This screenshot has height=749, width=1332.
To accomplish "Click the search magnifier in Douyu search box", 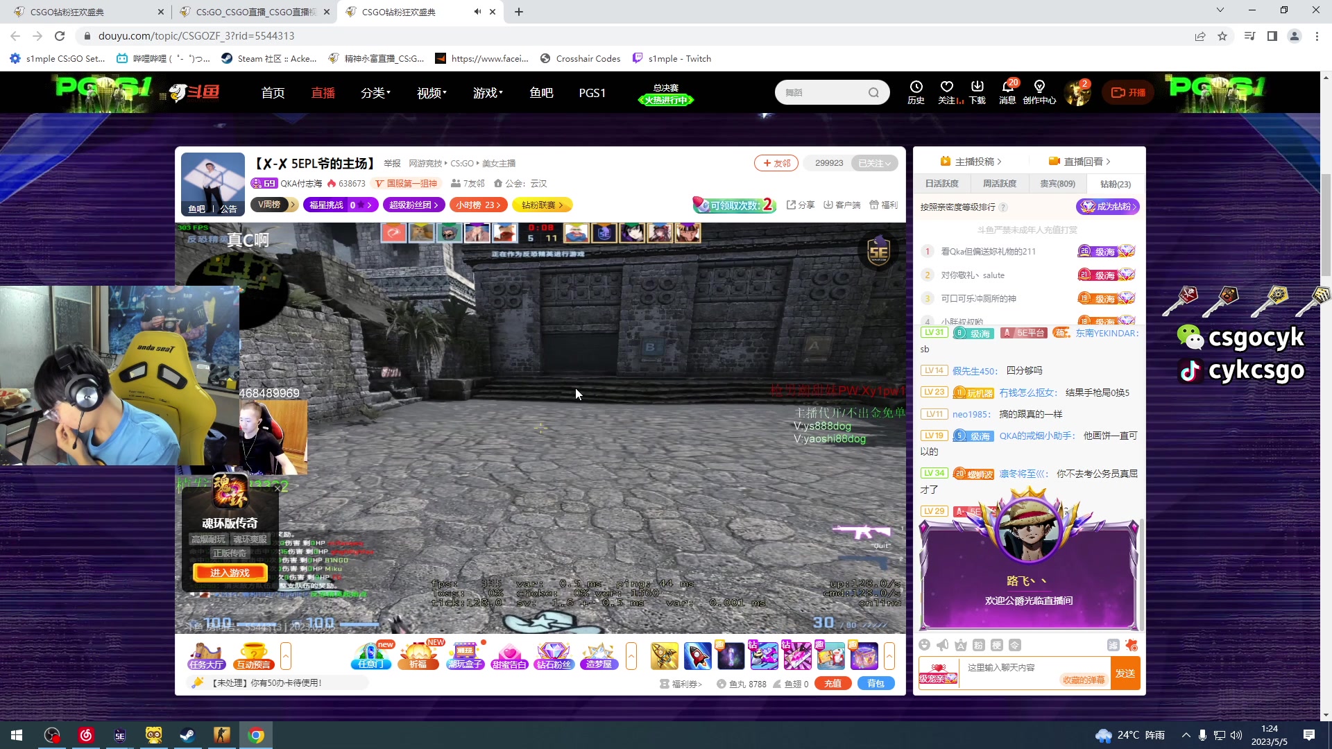I will coord(873,92).
